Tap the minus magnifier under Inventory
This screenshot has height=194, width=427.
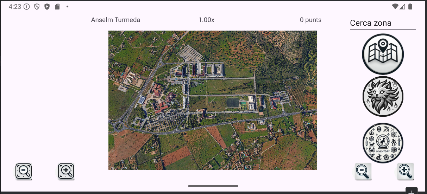(x=363, y=172)
